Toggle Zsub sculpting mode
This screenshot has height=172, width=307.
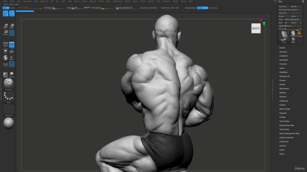pyautogui.click(x=12, y=8)
